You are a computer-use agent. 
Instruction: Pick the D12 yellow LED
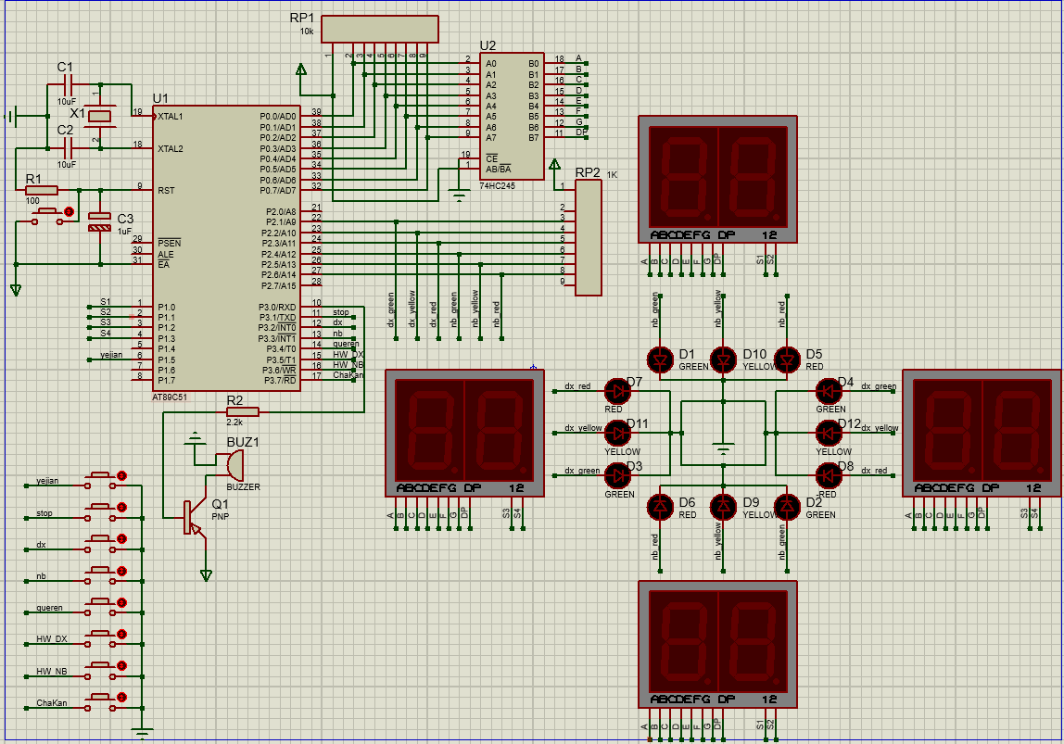pos(829,433)
